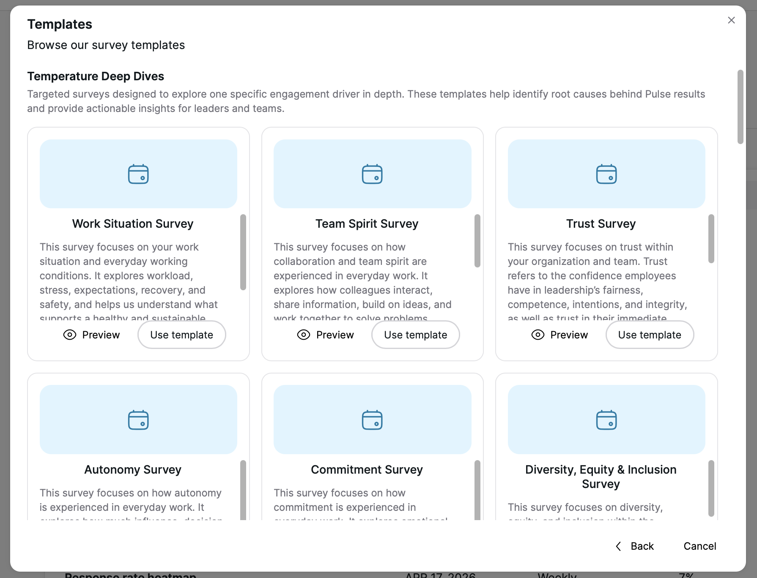757x578 pixels.
Task: Use the Work Situation Survey template
Action: pyautogui.click(x=181, y=335)
